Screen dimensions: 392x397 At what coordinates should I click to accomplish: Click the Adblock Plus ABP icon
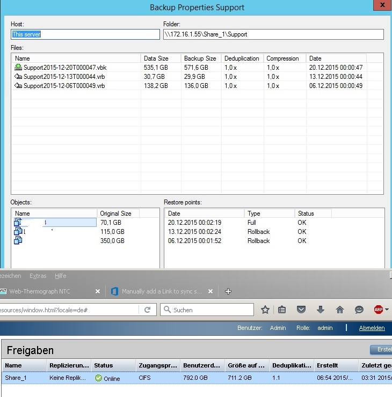point(379,310)
